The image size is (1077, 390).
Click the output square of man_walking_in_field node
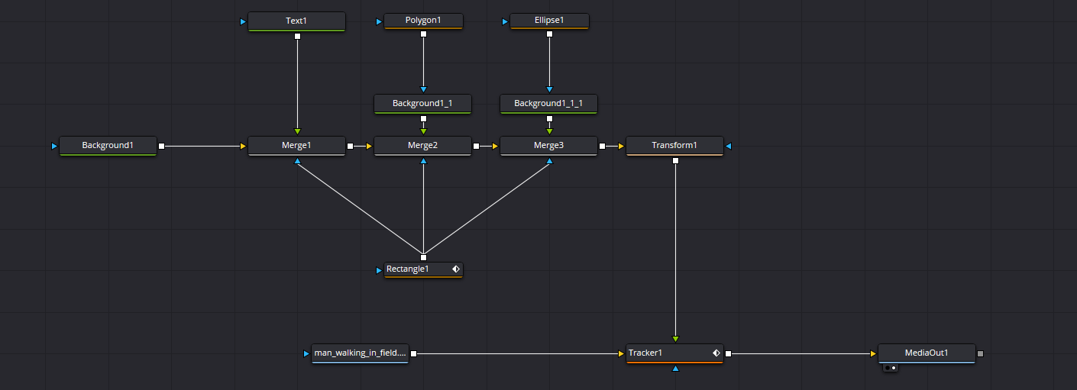(413, 353)
